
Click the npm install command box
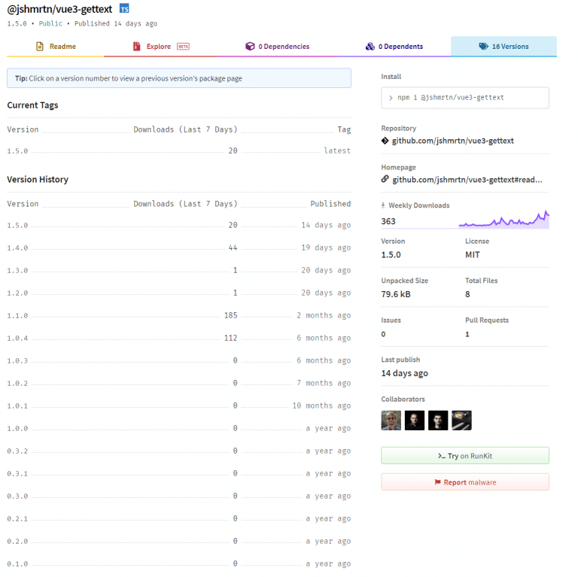click(x=465, y=98)
